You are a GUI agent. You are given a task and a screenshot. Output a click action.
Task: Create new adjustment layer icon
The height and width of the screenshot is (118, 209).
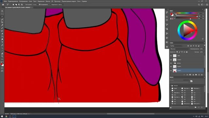click(193, 75)
